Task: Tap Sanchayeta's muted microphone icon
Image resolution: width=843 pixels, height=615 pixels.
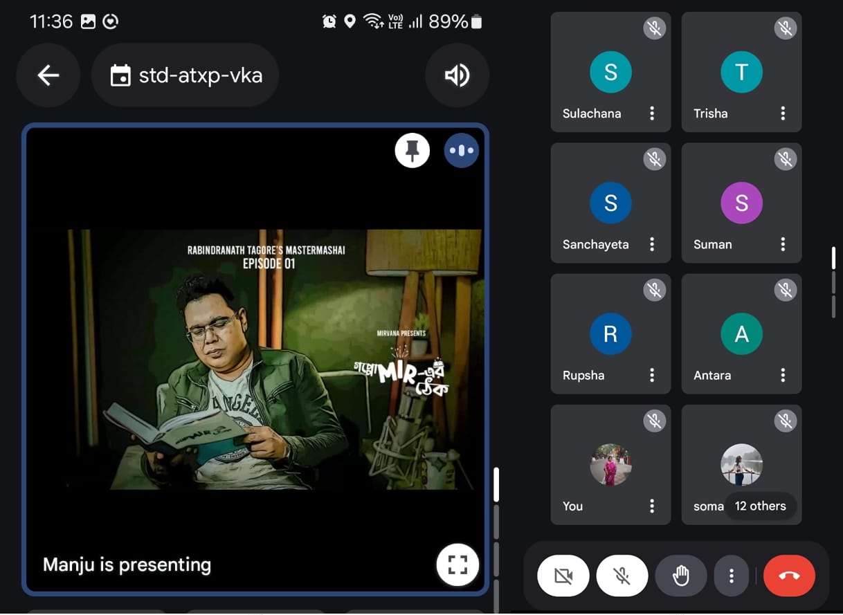Action: point(654,159)
